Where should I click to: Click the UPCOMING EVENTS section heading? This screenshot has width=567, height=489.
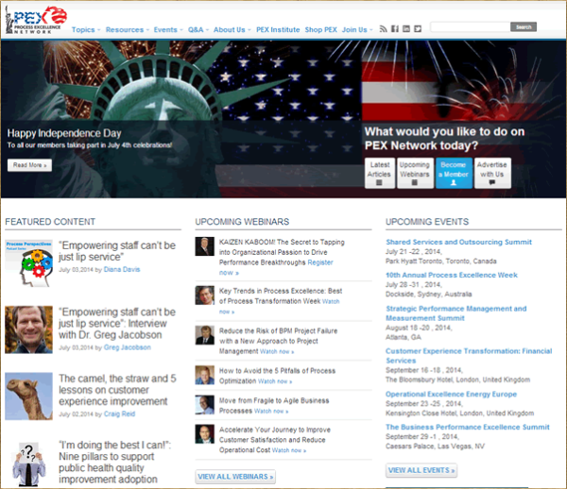(427, 222)
